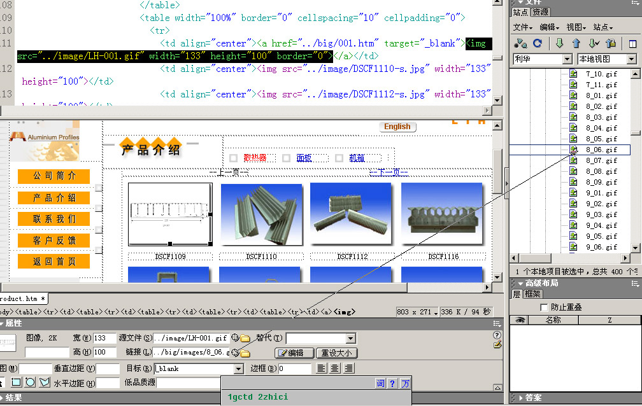Click the blue Put files arrow

coord(576,43)
